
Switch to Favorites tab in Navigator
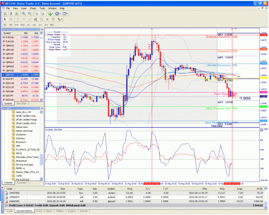click(x=22, y=183)
